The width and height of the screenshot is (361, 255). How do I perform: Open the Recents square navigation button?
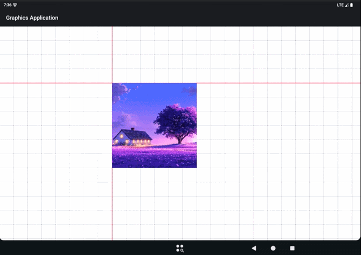292,248
